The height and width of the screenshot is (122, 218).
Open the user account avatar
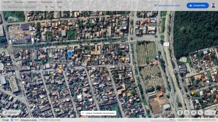(x=213, y=6)
